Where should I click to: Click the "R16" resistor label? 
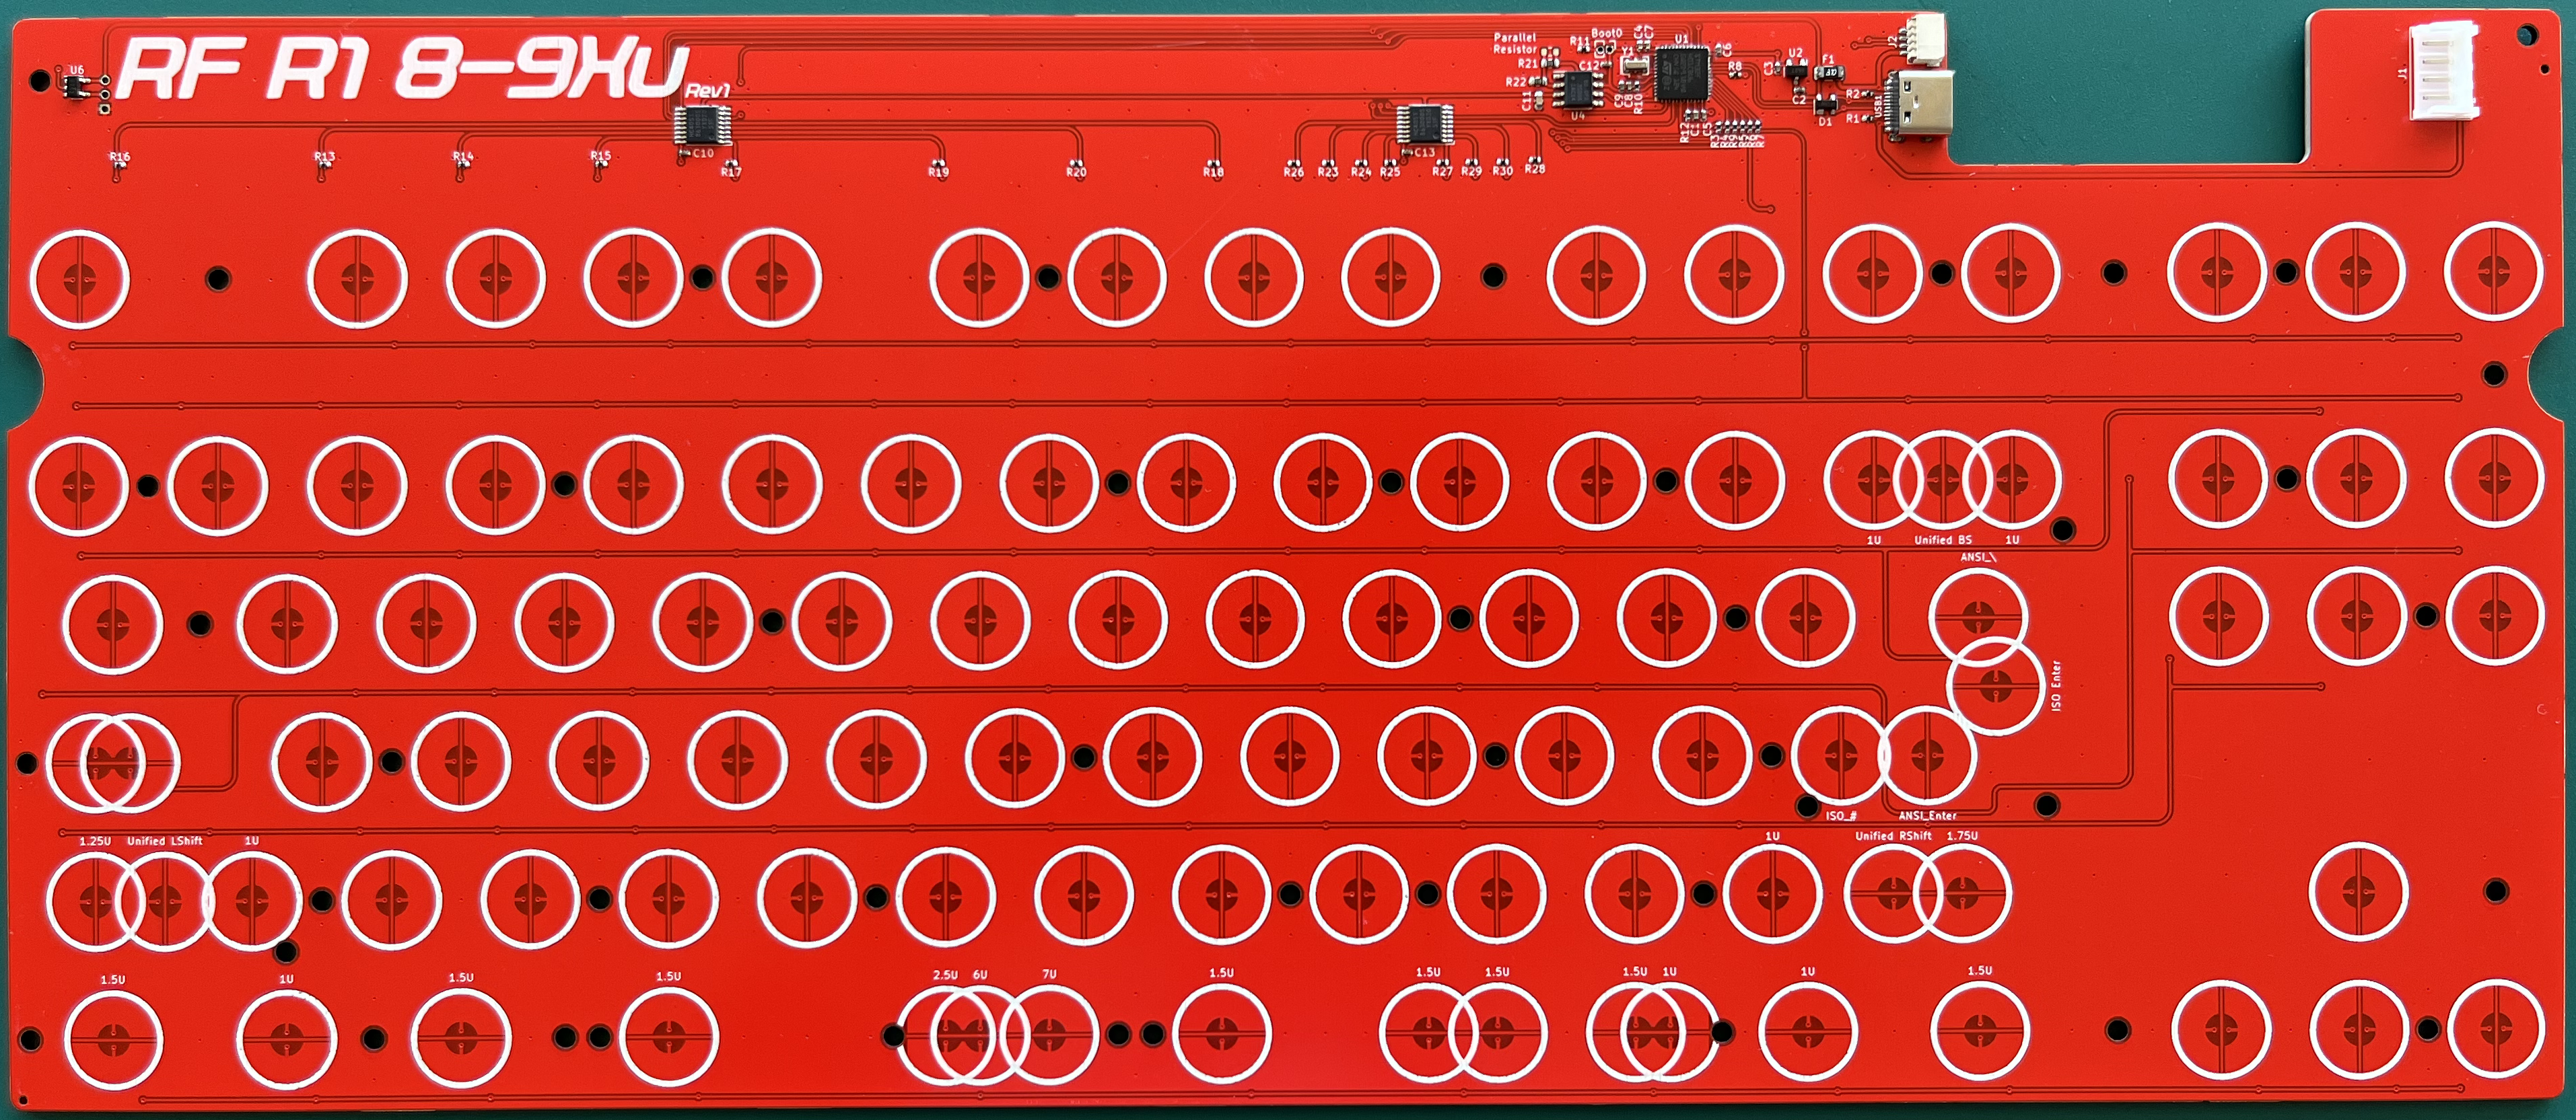(120, 157)
